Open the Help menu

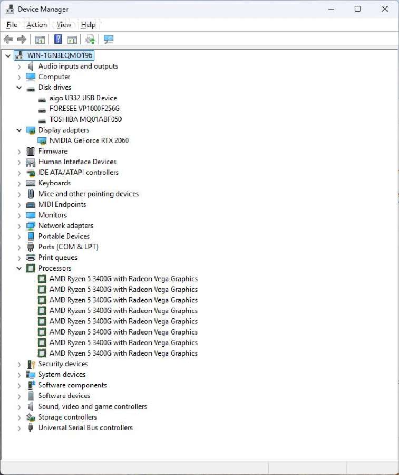[x=88, y=24]
